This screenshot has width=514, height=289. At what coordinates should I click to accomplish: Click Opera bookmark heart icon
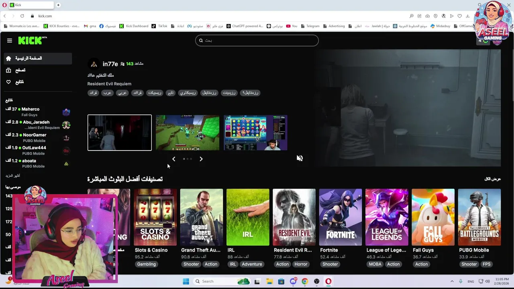pyautogui.click(x=460, y=16)
